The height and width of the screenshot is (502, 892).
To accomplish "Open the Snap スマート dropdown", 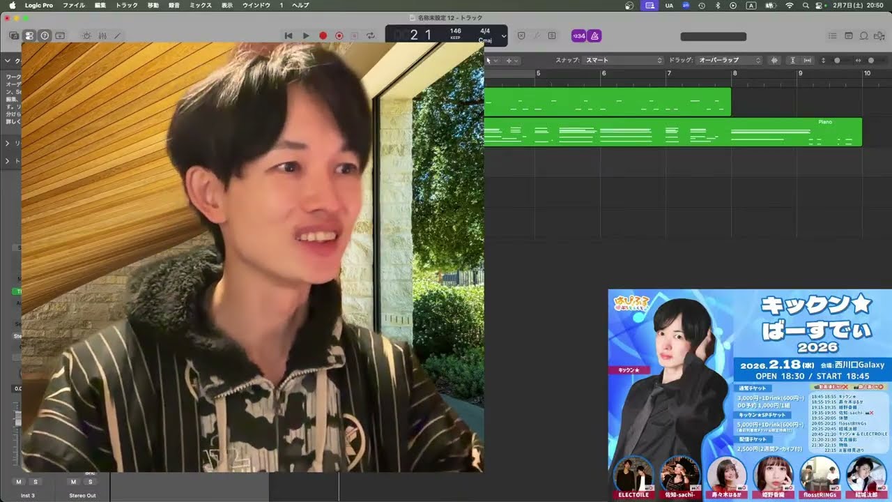I will point(622,61).
